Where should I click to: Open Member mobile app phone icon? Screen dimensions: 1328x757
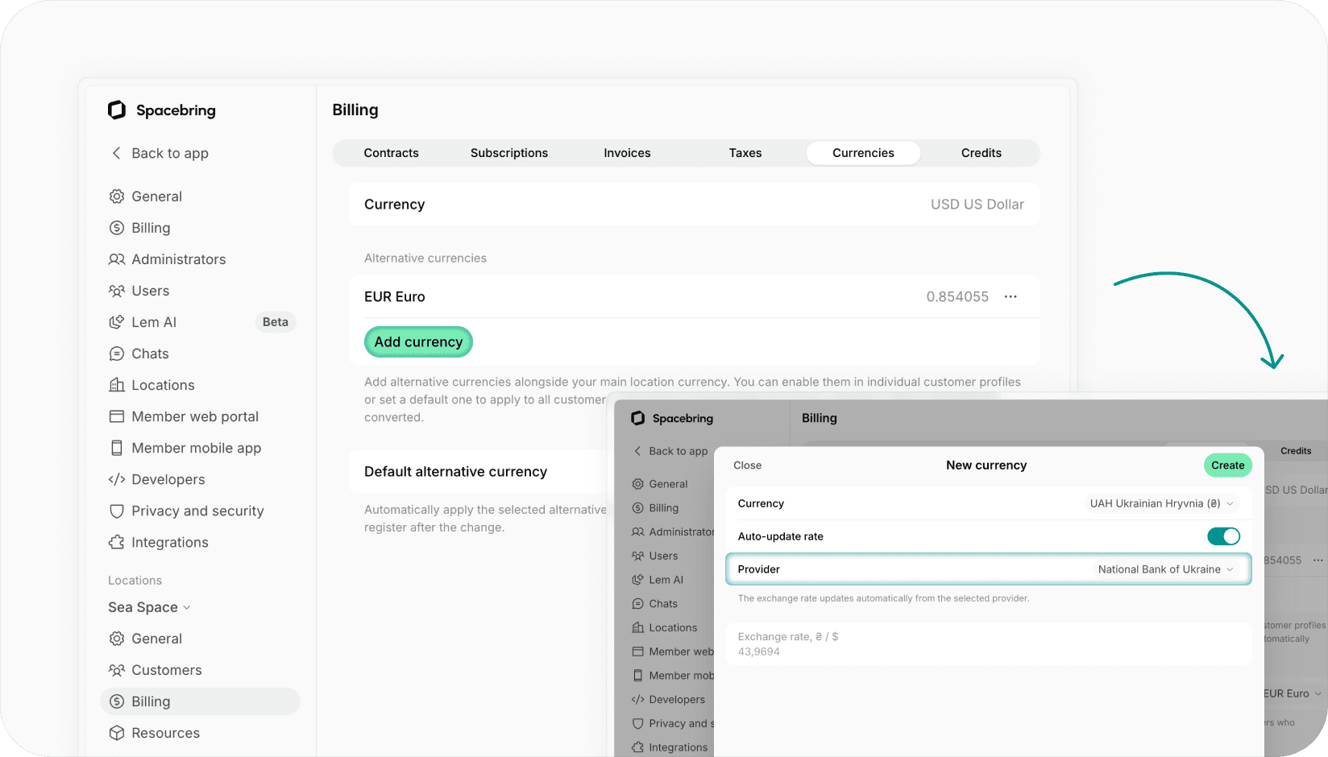(x=117, y=448)
